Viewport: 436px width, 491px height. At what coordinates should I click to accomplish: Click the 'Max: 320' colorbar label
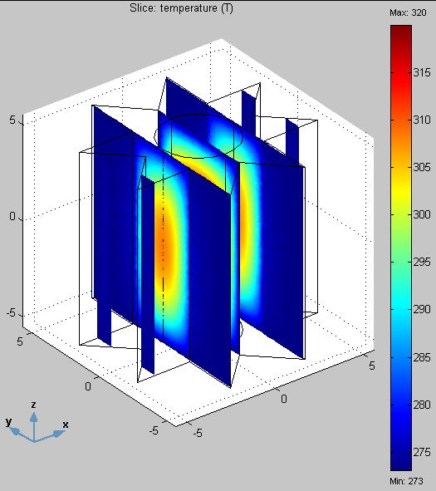click(x=408, y=12)
